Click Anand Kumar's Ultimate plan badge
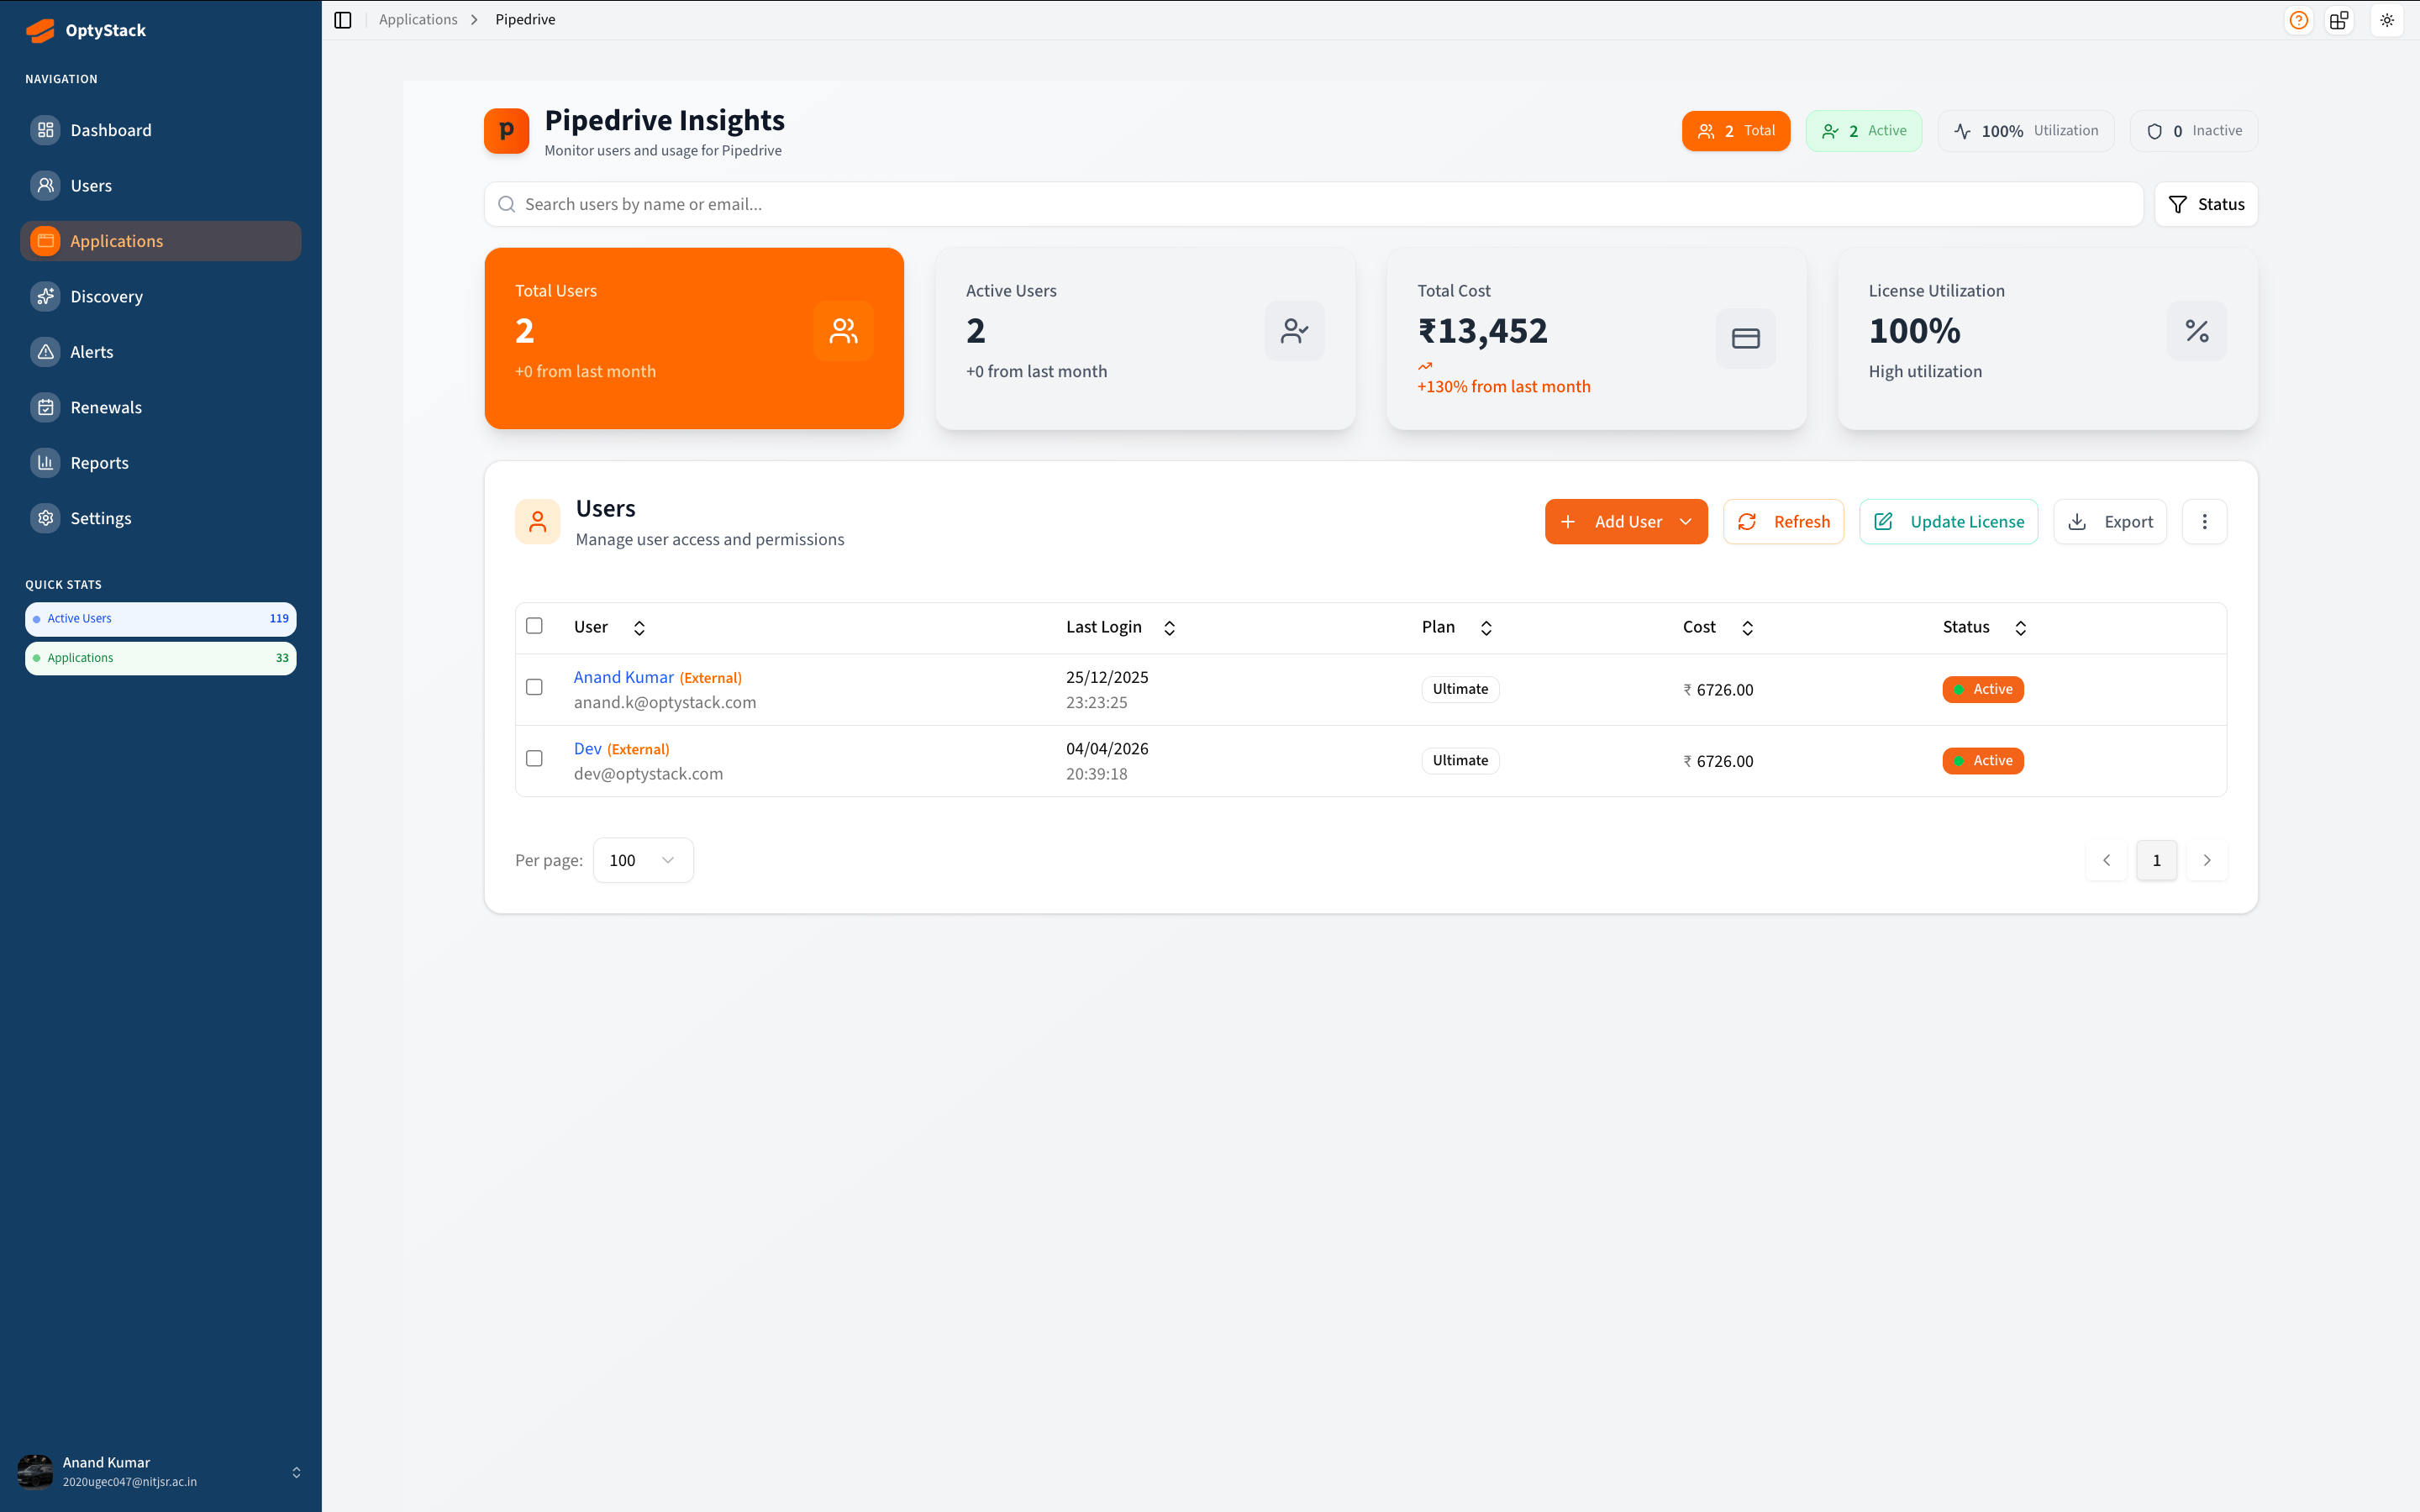The height and width of the screenshot is (1512, 2420). click(x=1460, y=689)
